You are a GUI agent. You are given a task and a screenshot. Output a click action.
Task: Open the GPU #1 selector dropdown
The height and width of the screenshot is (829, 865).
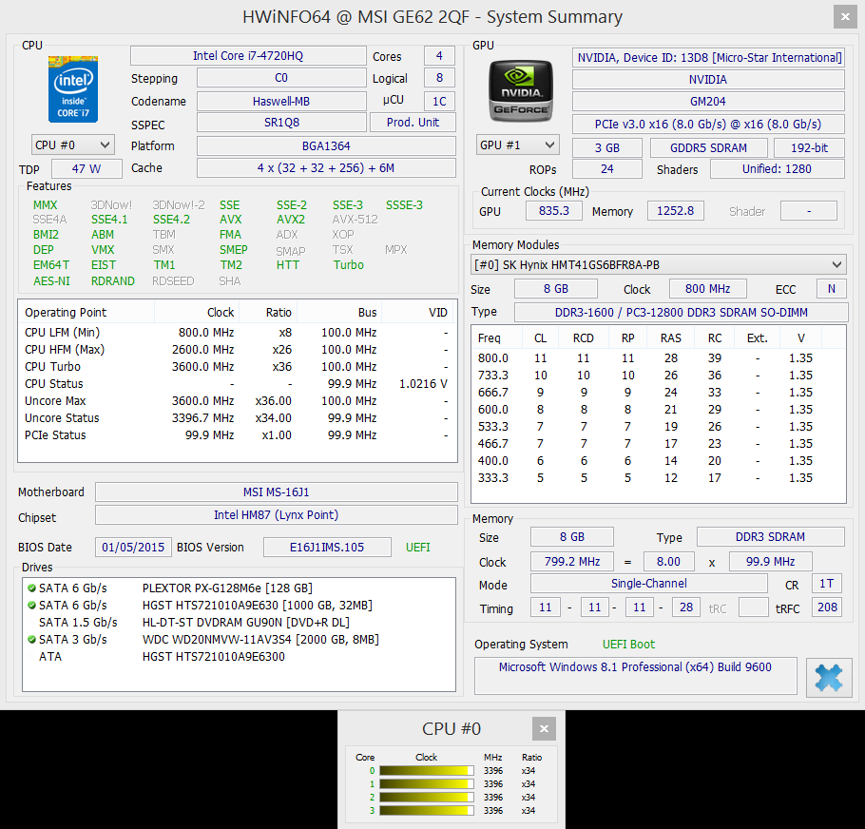[x=517, y=145]
